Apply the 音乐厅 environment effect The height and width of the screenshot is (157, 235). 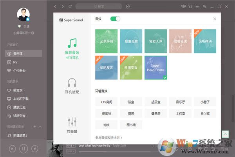[180, 102]
